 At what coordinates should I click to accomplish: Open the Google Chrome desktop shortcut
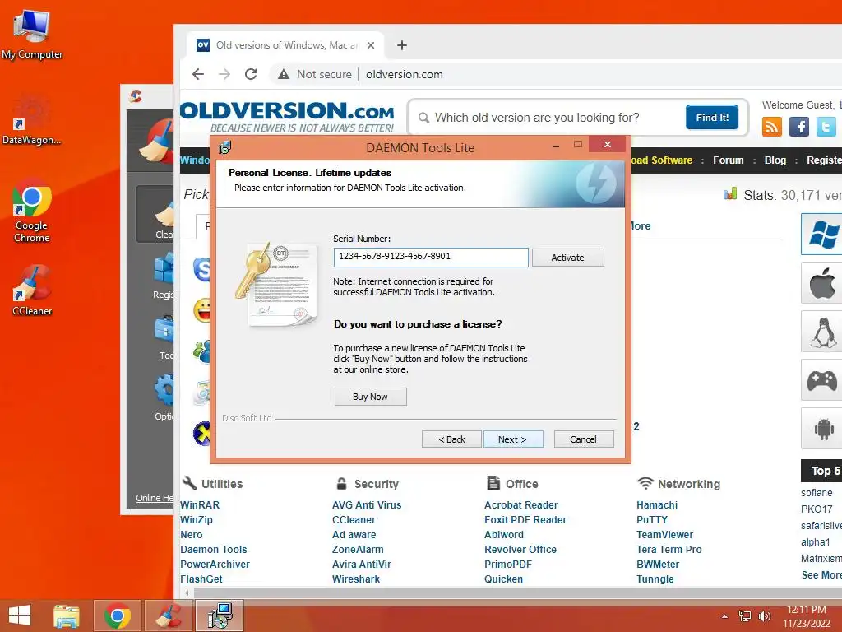coord(32,211)
